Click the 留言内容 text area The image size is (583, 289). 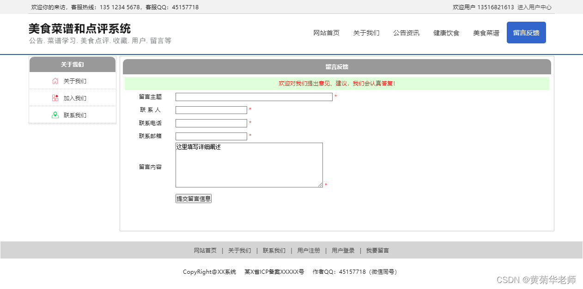tap(249, 165)
